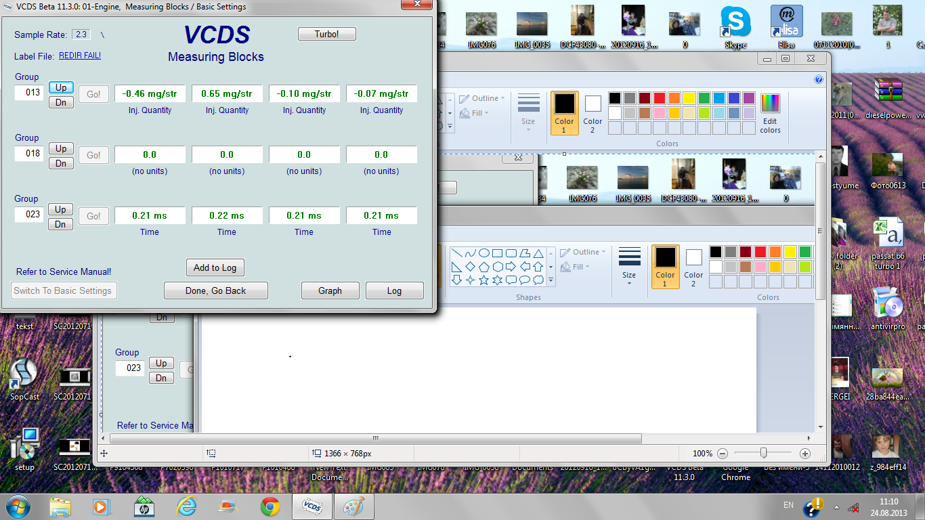Zoom in with Paint's plus button
The height and width of the screenshot is (520, 925).
pos(805,454)
